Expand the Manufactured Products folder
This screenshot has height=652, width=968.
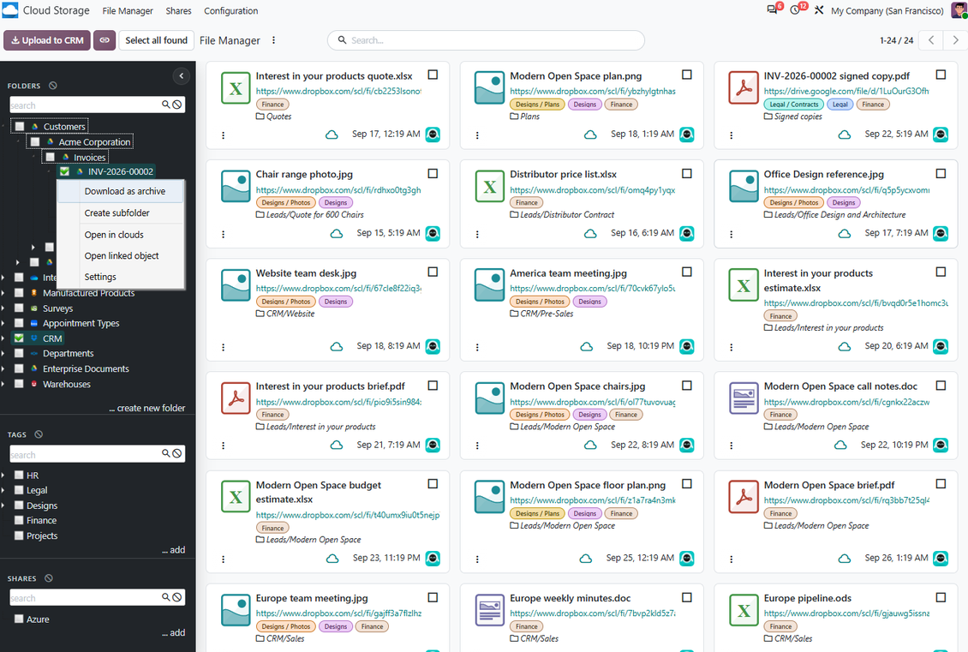tap(3, 293)
